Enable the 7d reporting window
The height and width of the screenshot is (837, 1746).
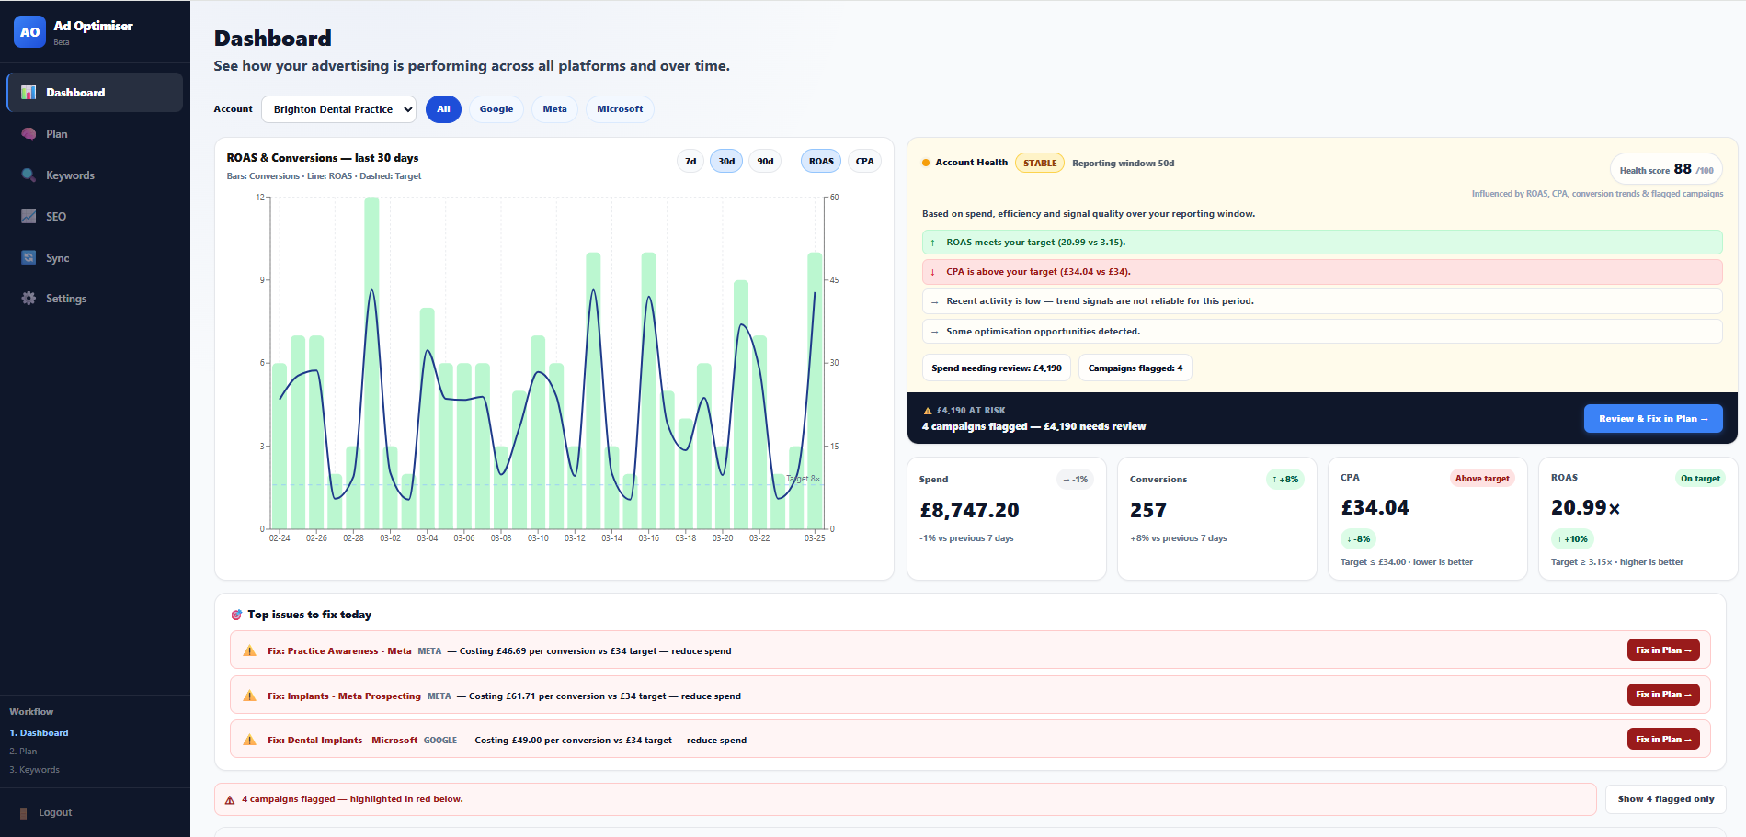click(x=690, y=161)
